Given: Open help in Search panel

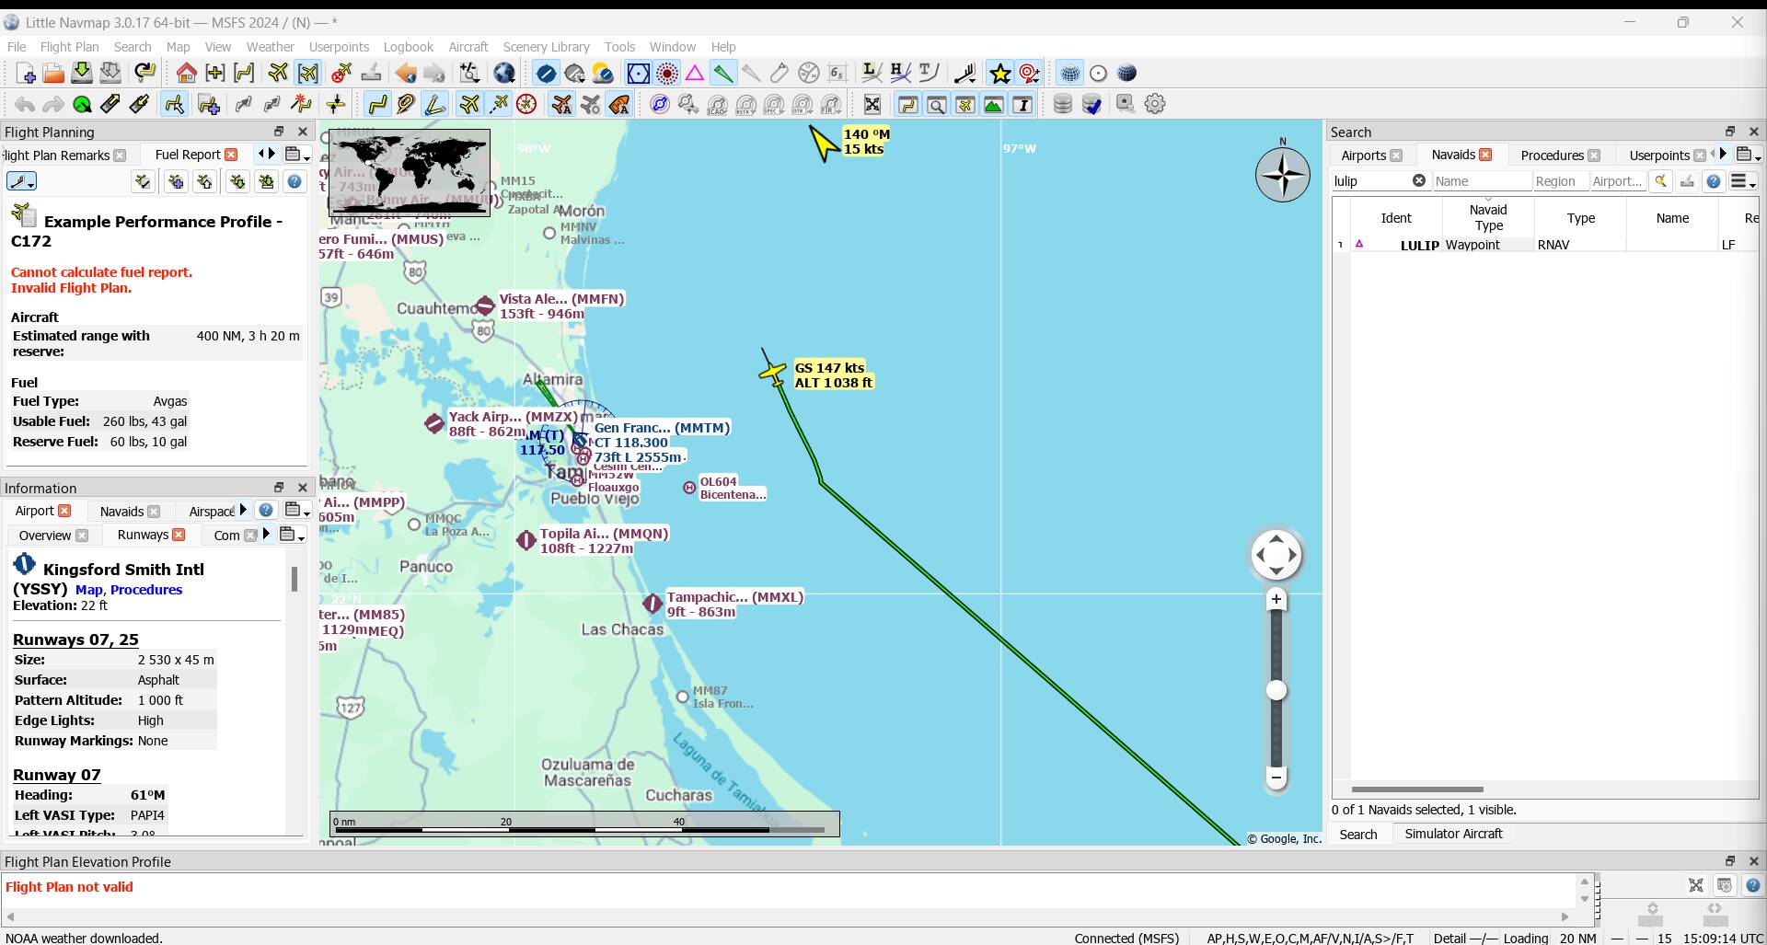Looking at the screenshot, I should [x=1714, y=182].
